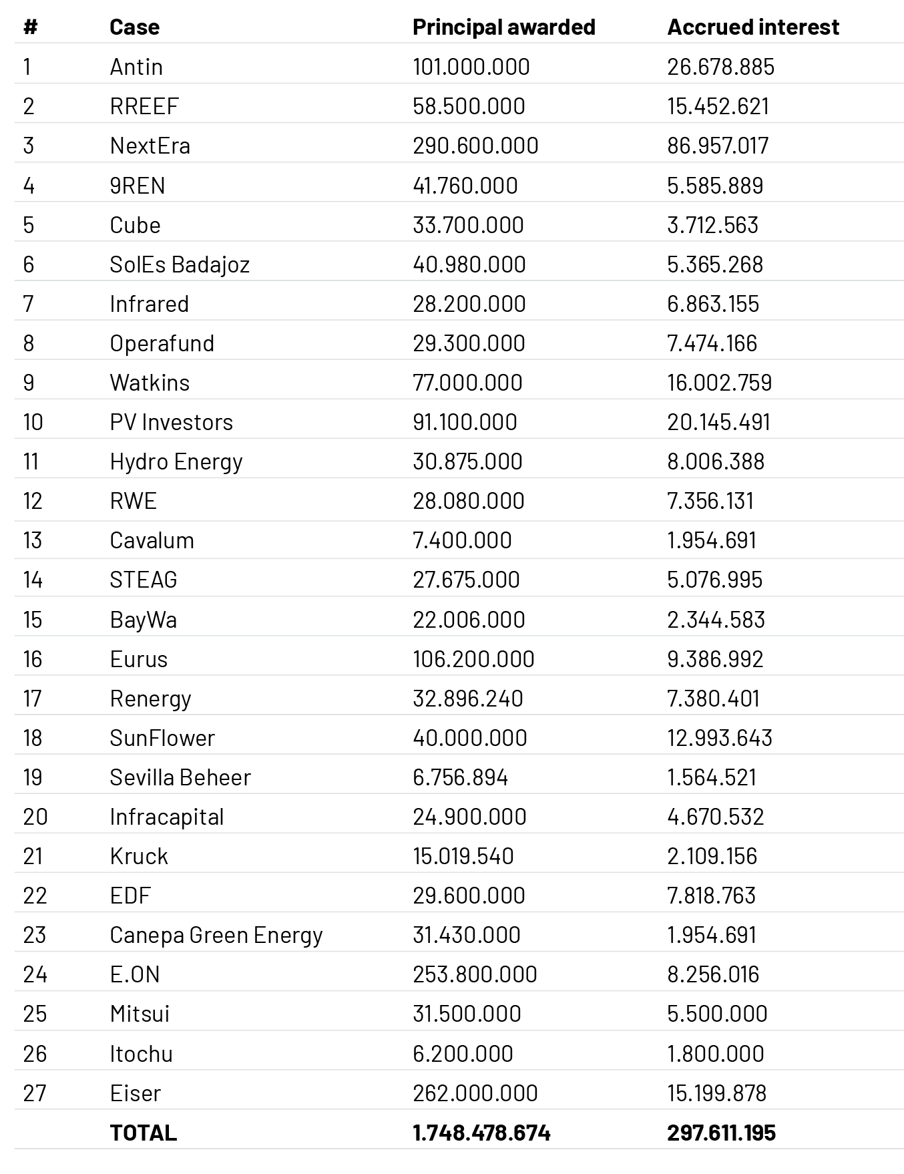Click Hydro Energy accrued interest 8.006.388
904x1174 pixels.
716,461
